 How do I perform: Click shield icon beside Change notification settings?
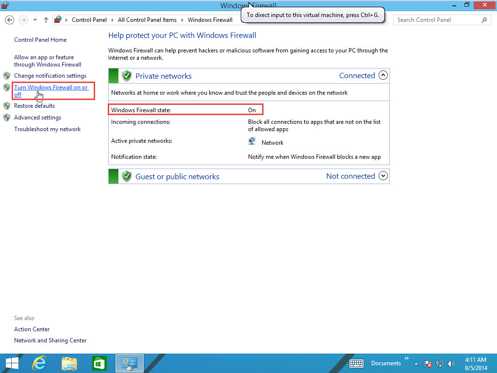[7, 76]
